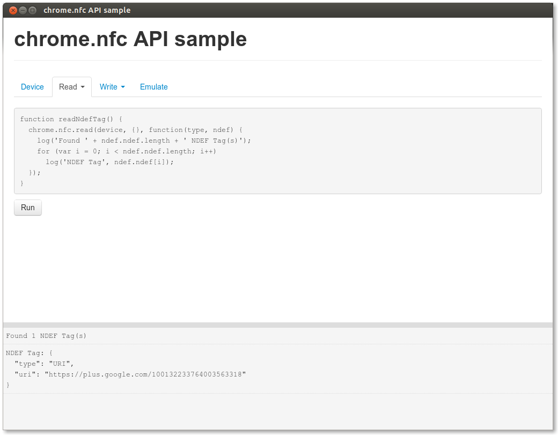Image resolution: width=558 pixels, height=435 pixels.
Task: Click the '"type": "URI"' log line
Action: pos(44,364)
